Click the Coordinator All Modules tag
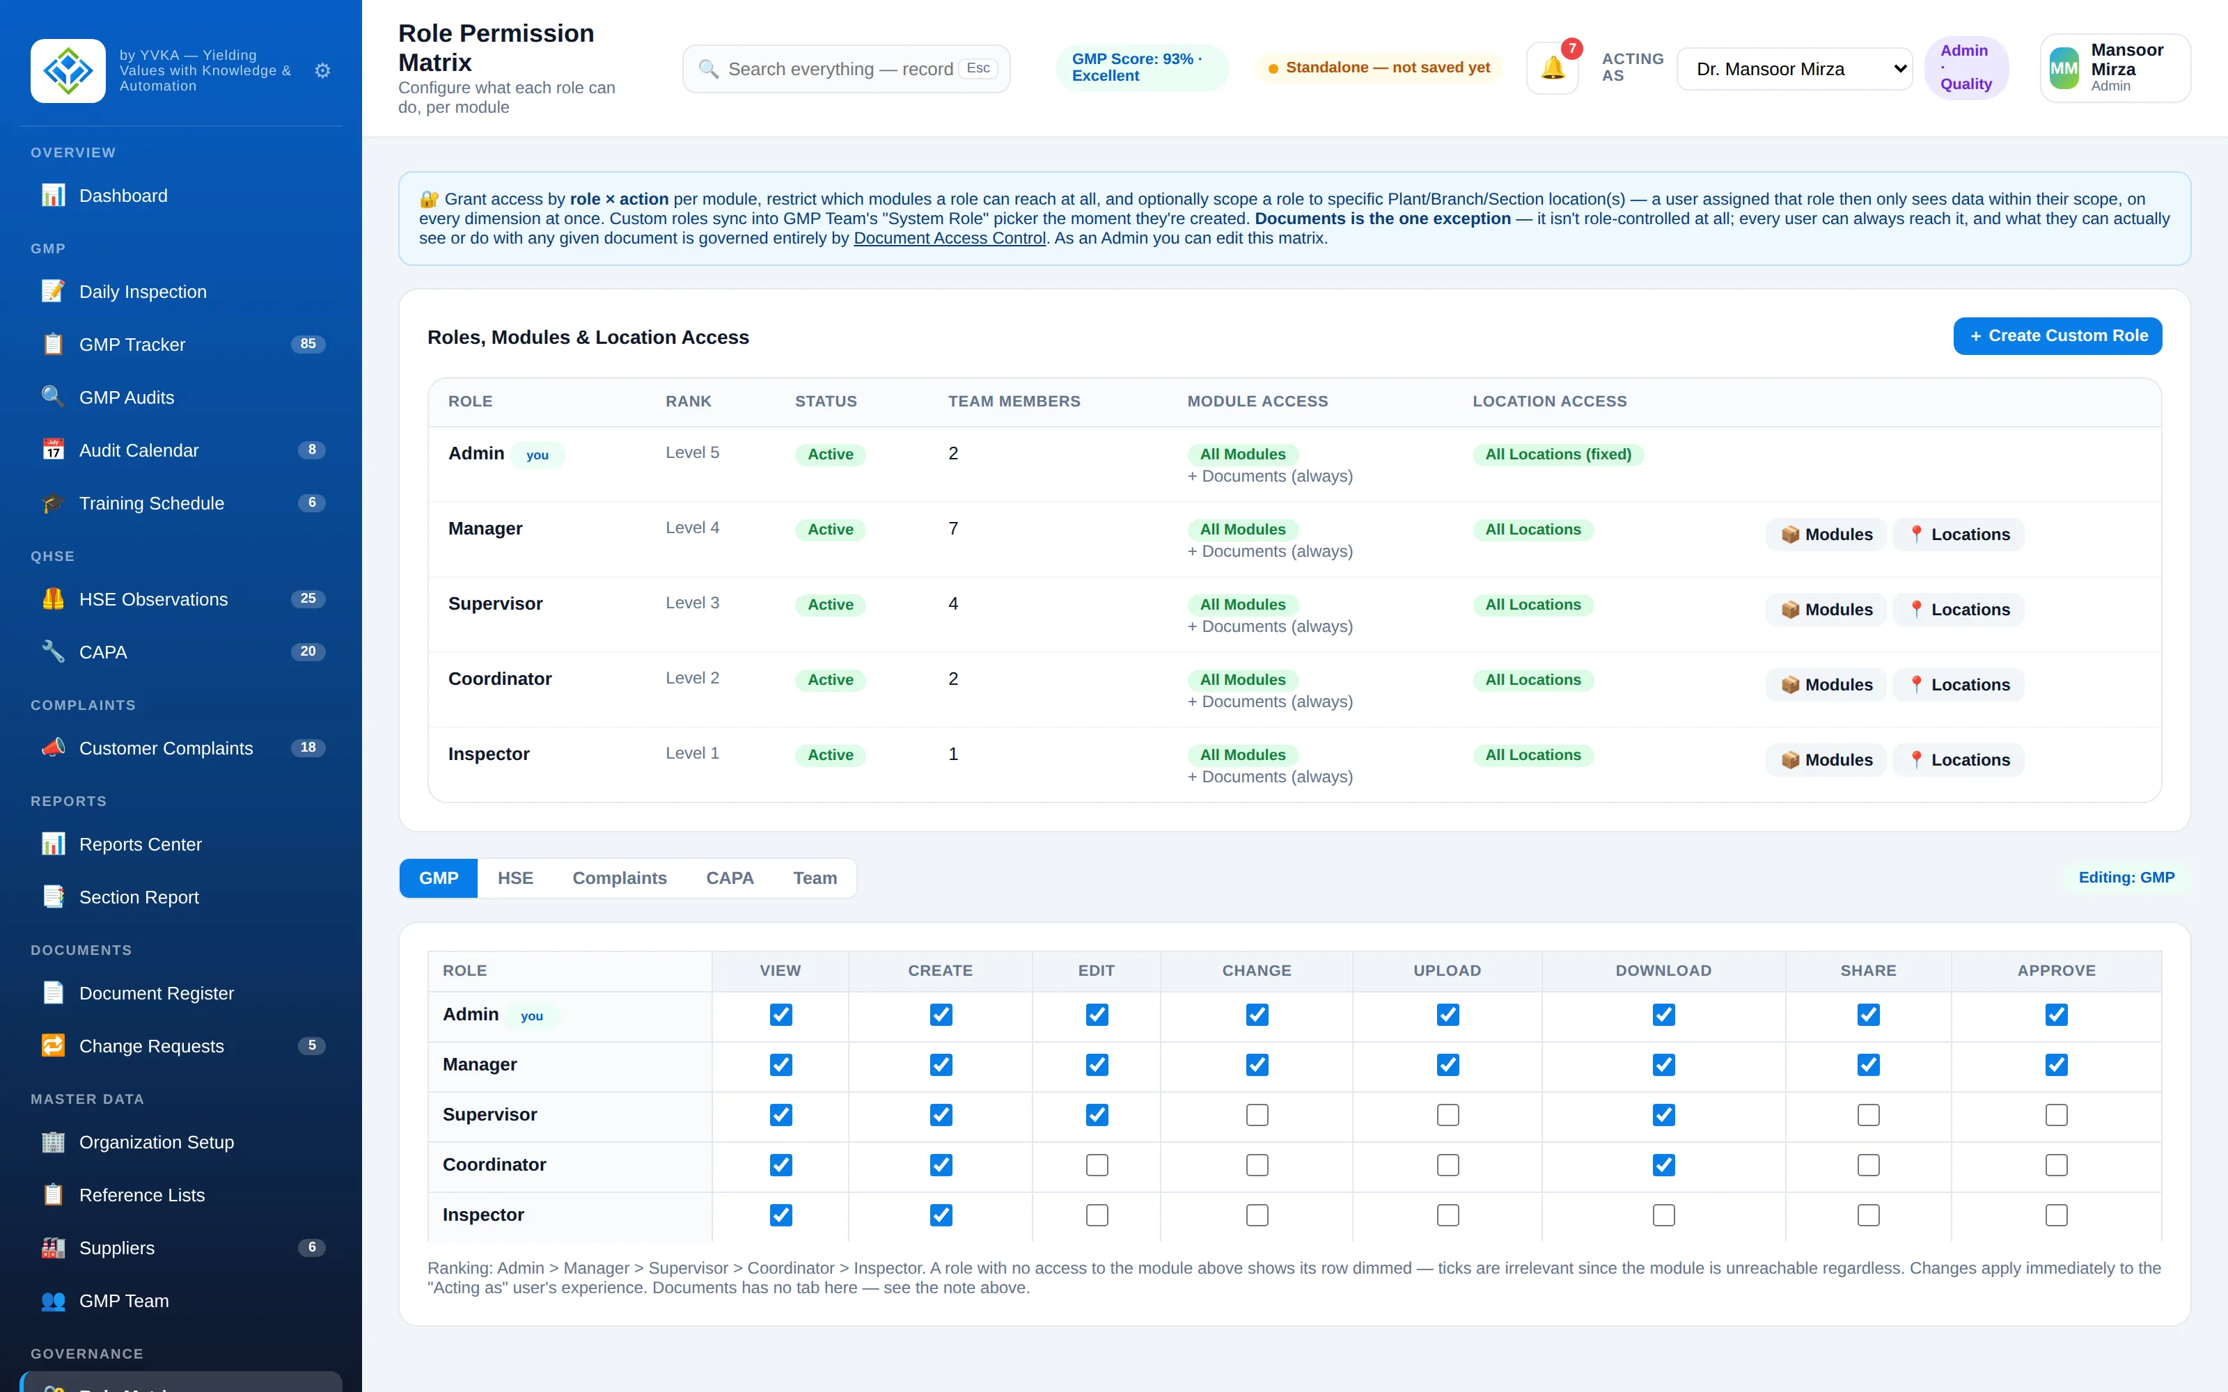Image resolution: width=2228 pixels, height=1392 pixels. click(x=1242, y=681)
